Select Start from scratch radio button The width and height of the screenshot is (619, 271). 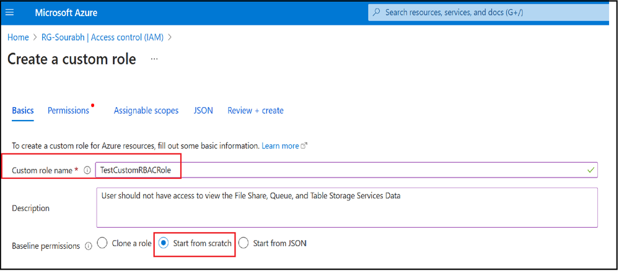pyautogui.click(x=164, y=243)
